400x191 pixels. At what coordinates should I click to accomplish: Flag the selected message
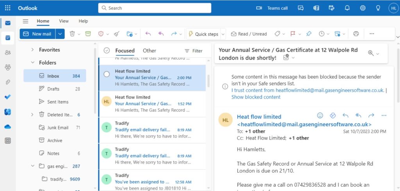point(293,34)
